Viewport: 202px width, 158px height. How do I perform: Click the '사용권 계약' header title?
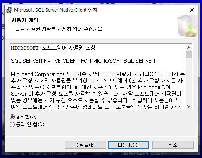pyautogui.click(x=25, y=20)
